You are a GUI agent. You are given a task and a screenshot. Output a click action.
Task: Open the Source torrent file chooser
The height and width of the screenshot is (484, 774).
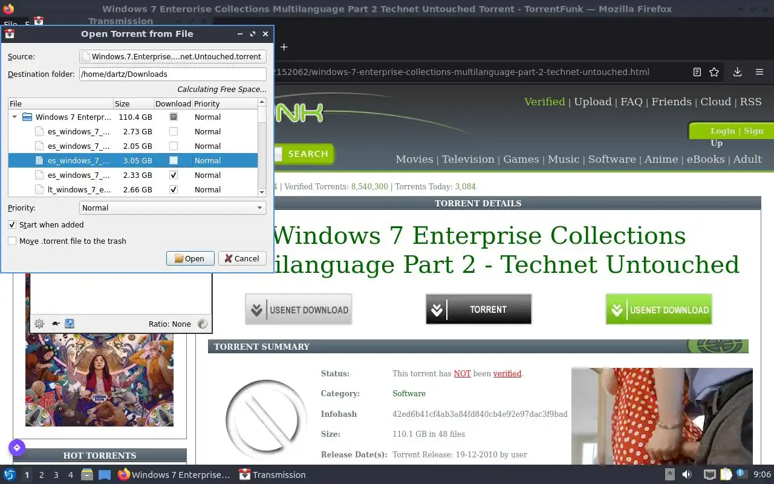click(x=173, y=56)
